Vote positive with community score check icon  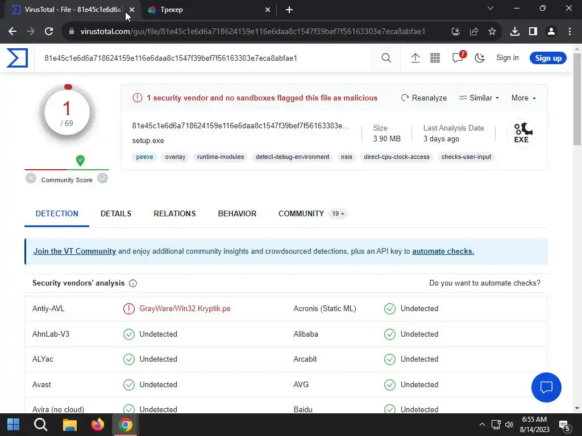102,178
